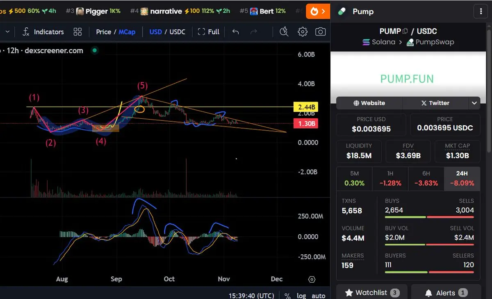Click the trending token Pigger

click(x=93, y=11)
